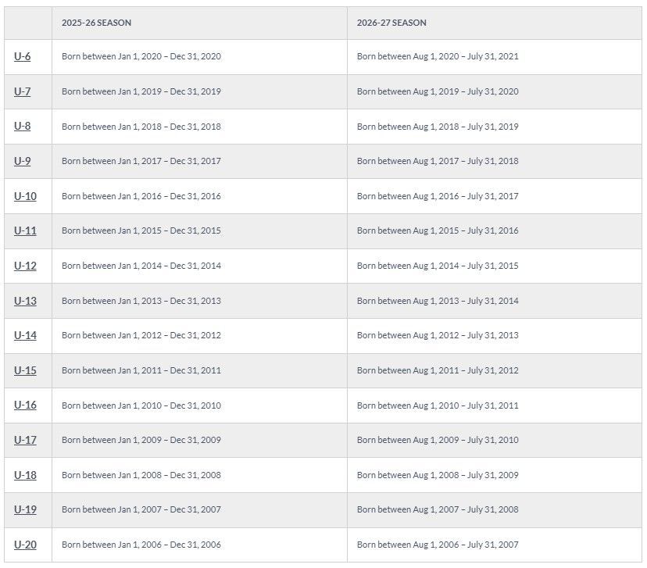Image resolution: width=647 pixels, height=568 pixels.
Task: Click the 2026-27 SEASON column header
Action: pyautogui.click(x=391, y=23)
